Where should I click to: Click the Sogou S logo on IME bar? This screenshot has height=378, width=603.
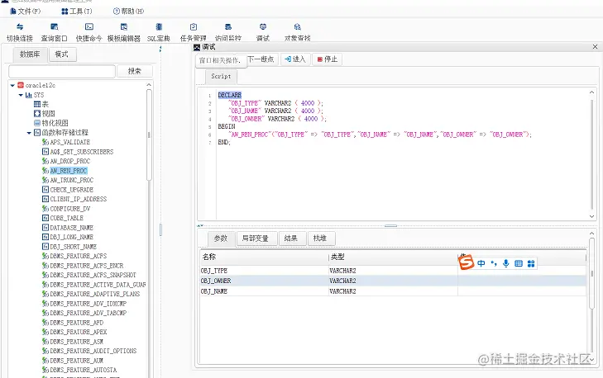466,262
